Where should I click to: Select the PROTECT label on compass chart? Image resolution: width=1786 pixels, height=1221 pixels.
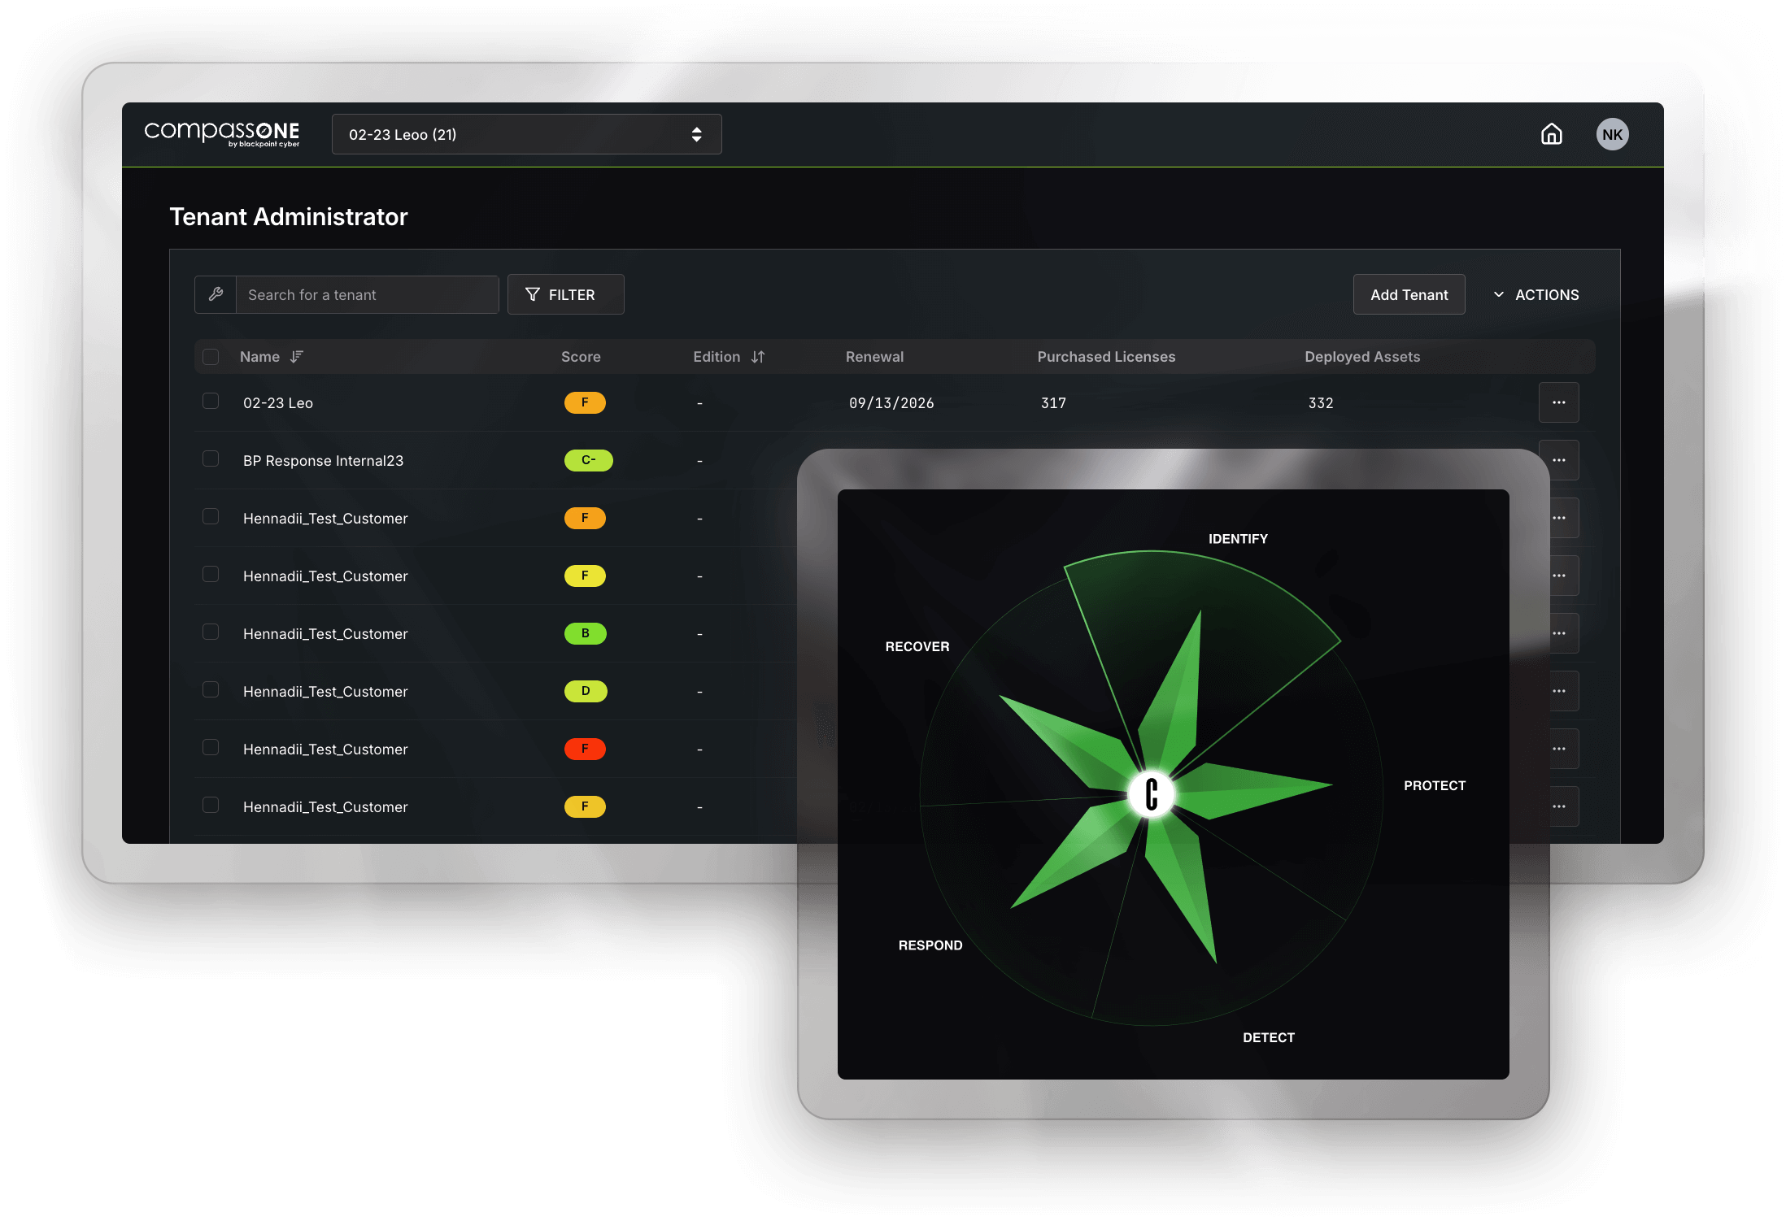(x=1435, y=785)
